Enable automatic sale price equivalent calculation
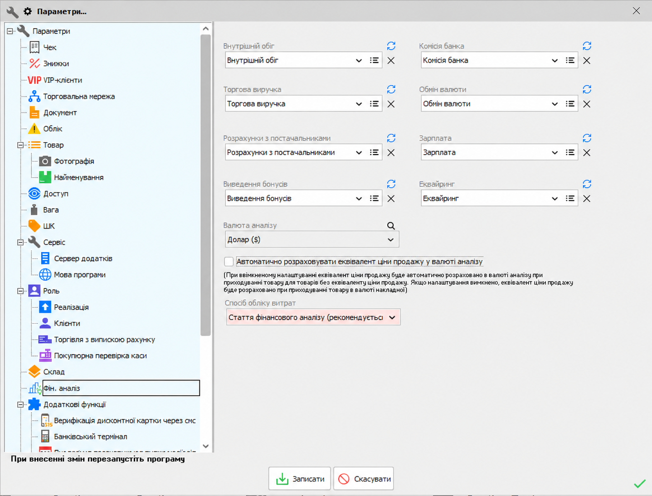This screenshot has width=652, height=496. (229, 262)
